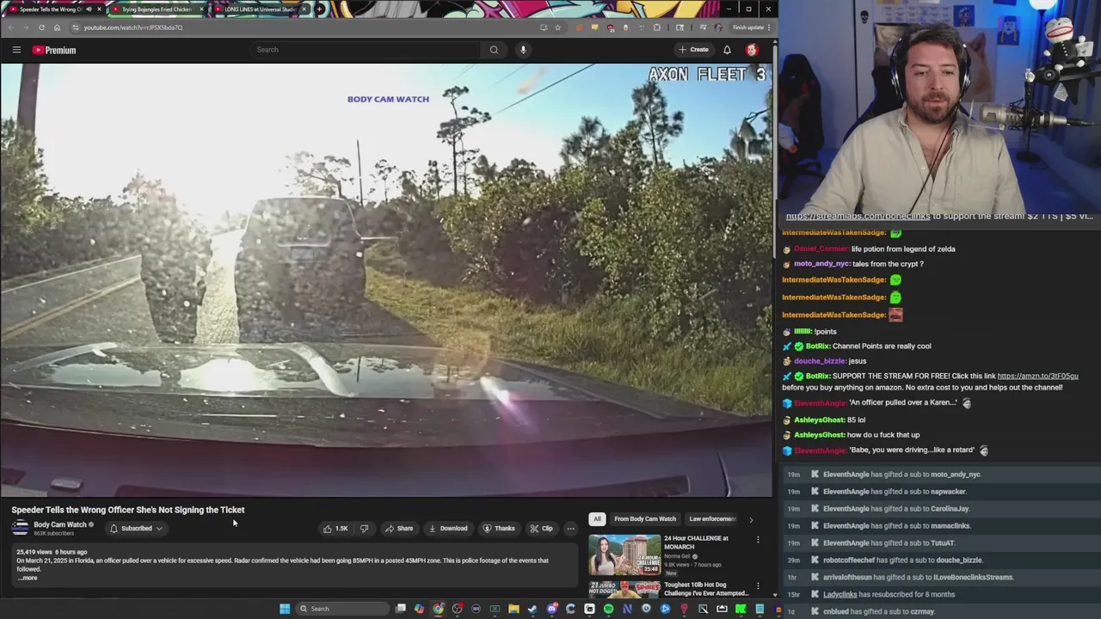The width and height of the screenshot is (1101, 619).
Task: Open Task View on taskbar
Action: [401, 609]
